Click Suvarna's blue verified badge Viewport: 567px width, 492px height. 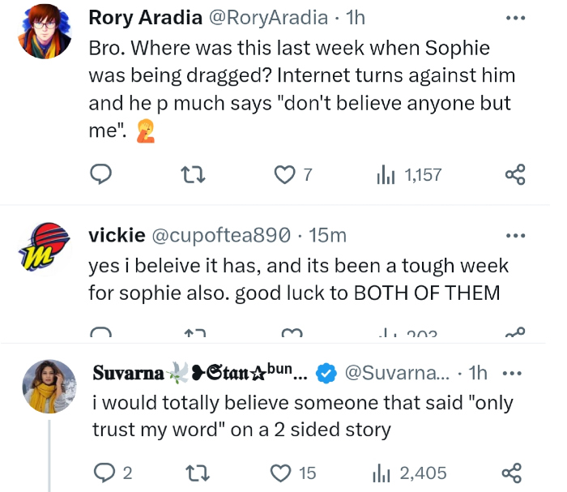coord(326,373)
